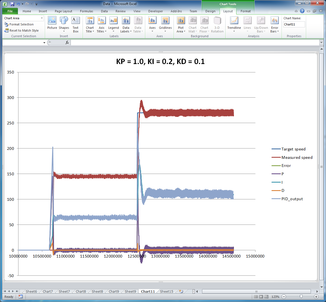Viewport: 326px width, 302px height.
Task: Open Gridlines options
Action: pyautogui.click(x=165, y=25)
